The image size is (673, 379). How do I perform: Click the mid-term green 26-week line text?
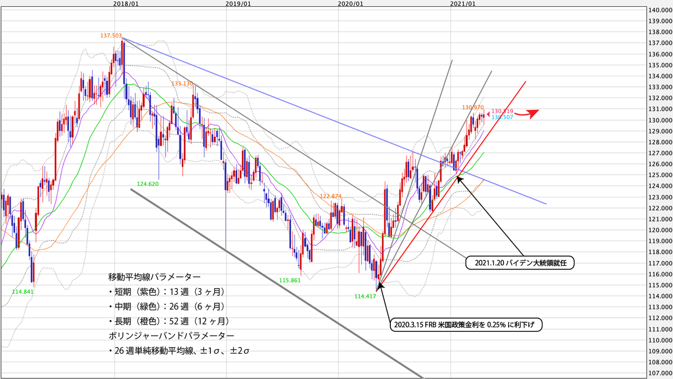pyautogui.click(x=167, y=306)
